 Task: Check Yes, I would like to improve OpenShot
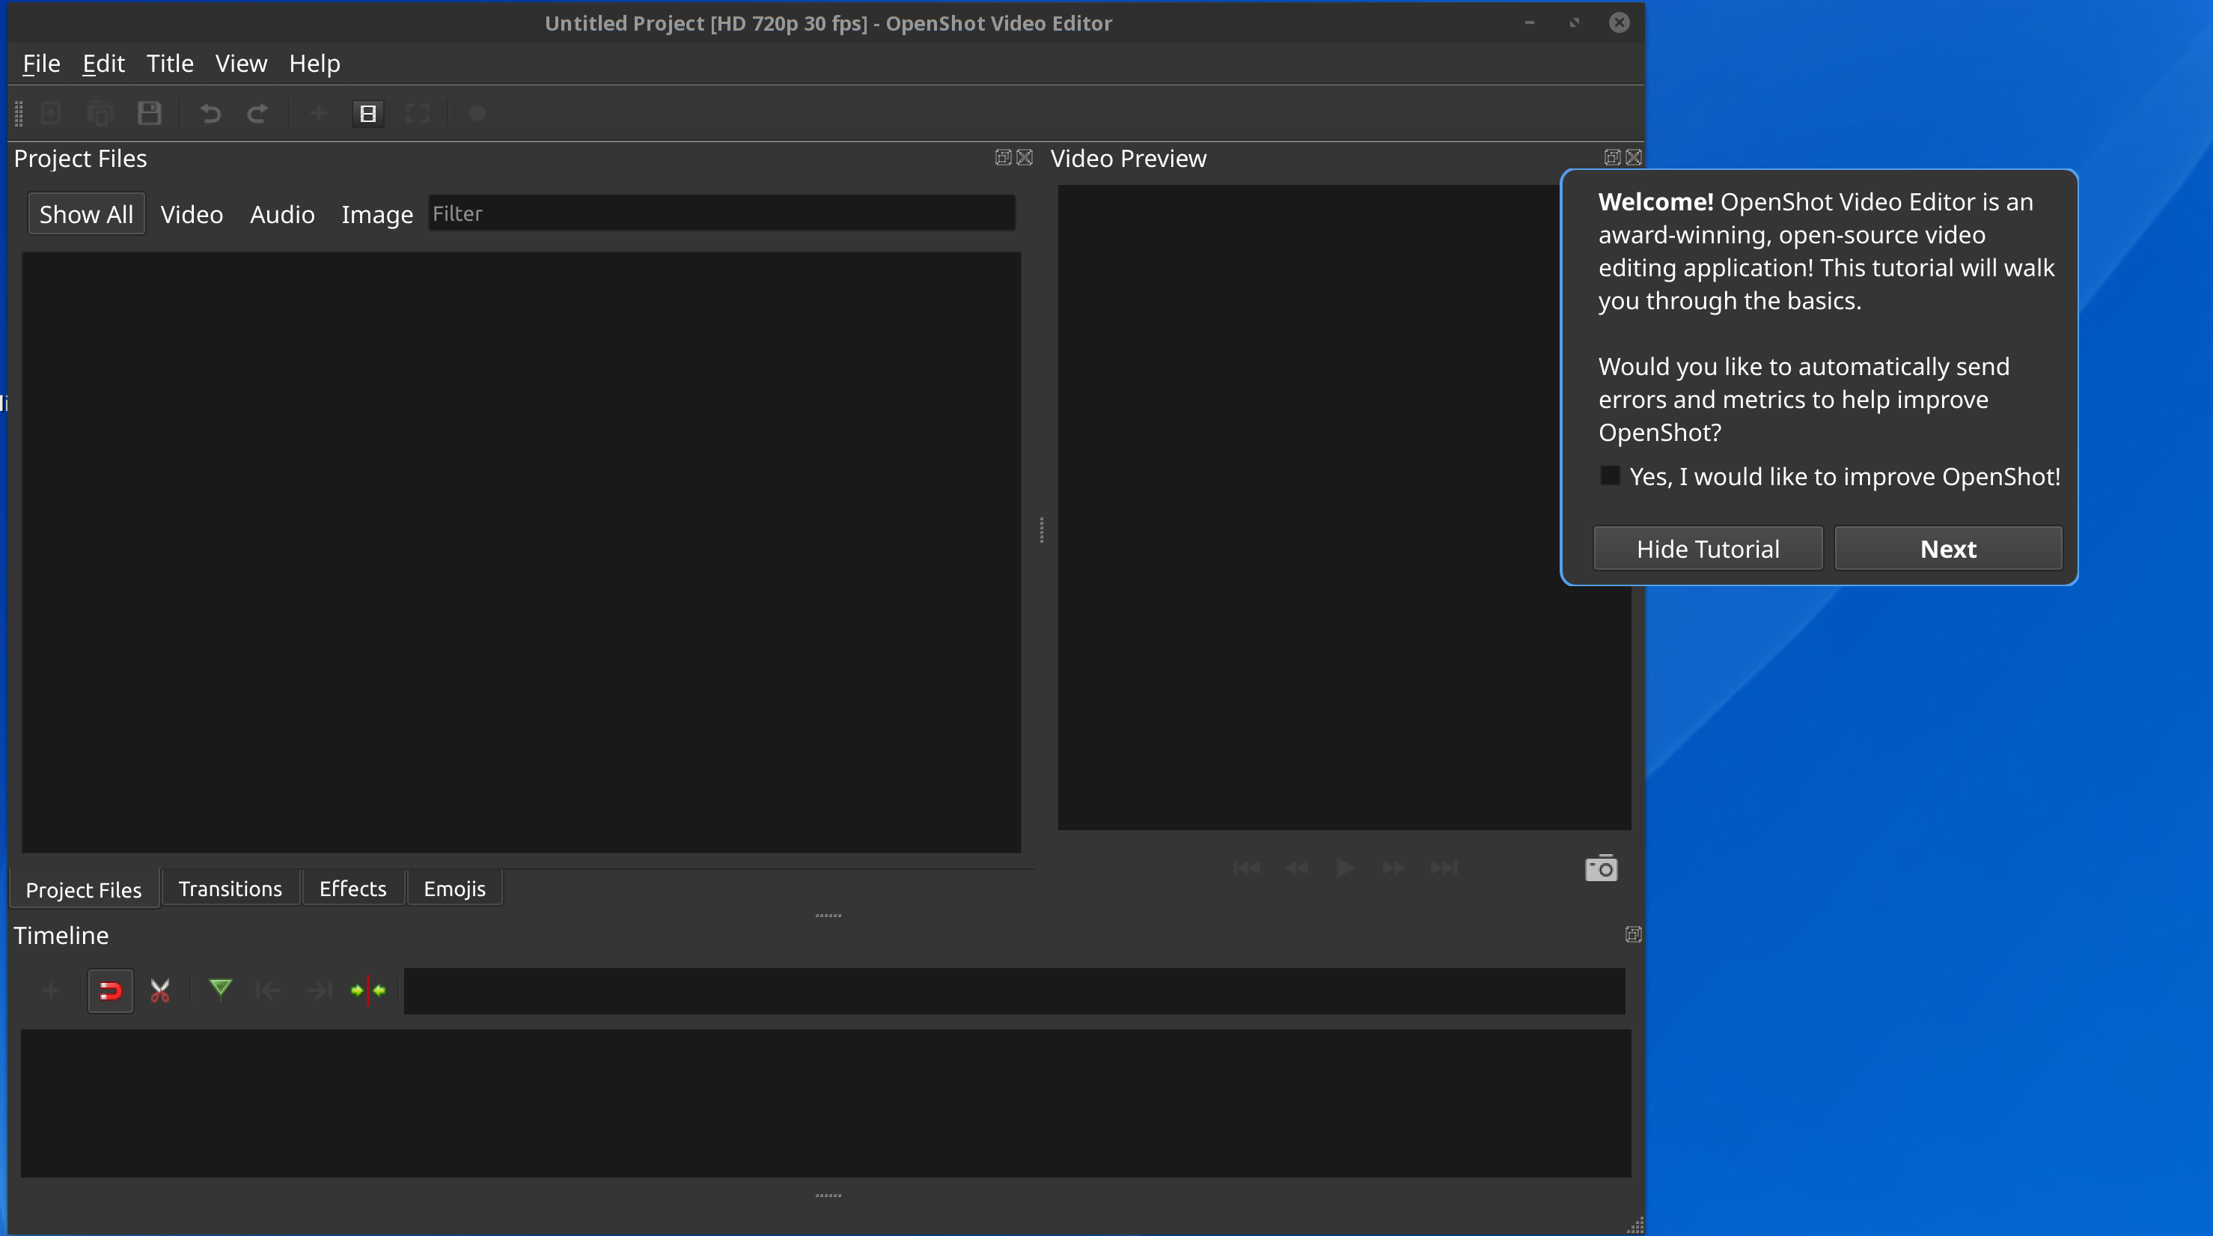coord(1609,475)
